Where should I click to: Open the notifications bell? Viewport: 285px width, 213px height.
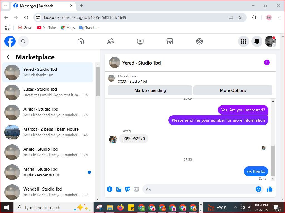point(257,41)
